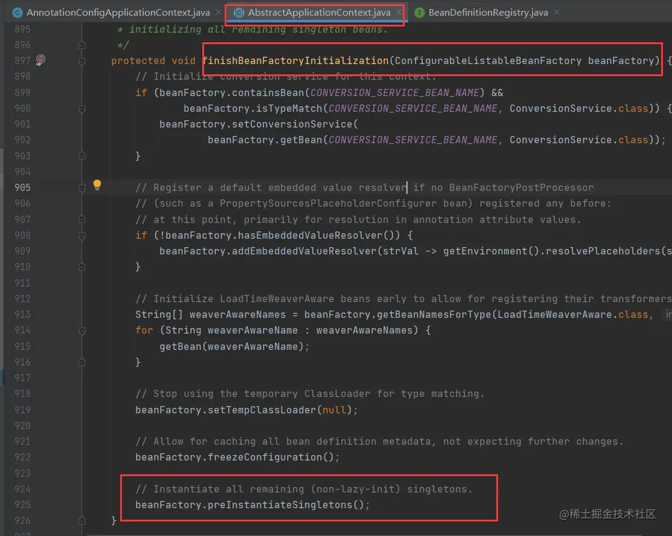Click the method end fold marker at line 926
Image resolution: width=672 pixels, height=536 pixels.
coord(82,520)
